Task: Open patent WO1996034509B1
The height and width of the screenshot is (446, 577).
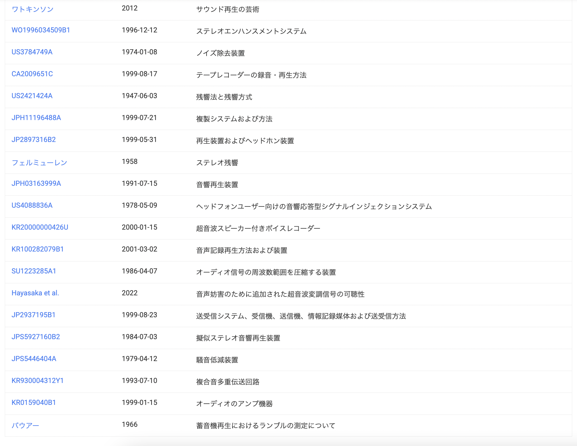Action: tap(41, 30)
